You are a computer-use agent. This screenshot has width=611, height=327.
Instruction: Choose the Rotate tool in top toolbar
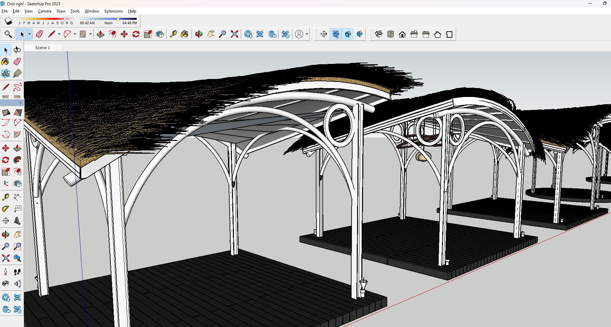pyautogui.click(x=136, y=34)
